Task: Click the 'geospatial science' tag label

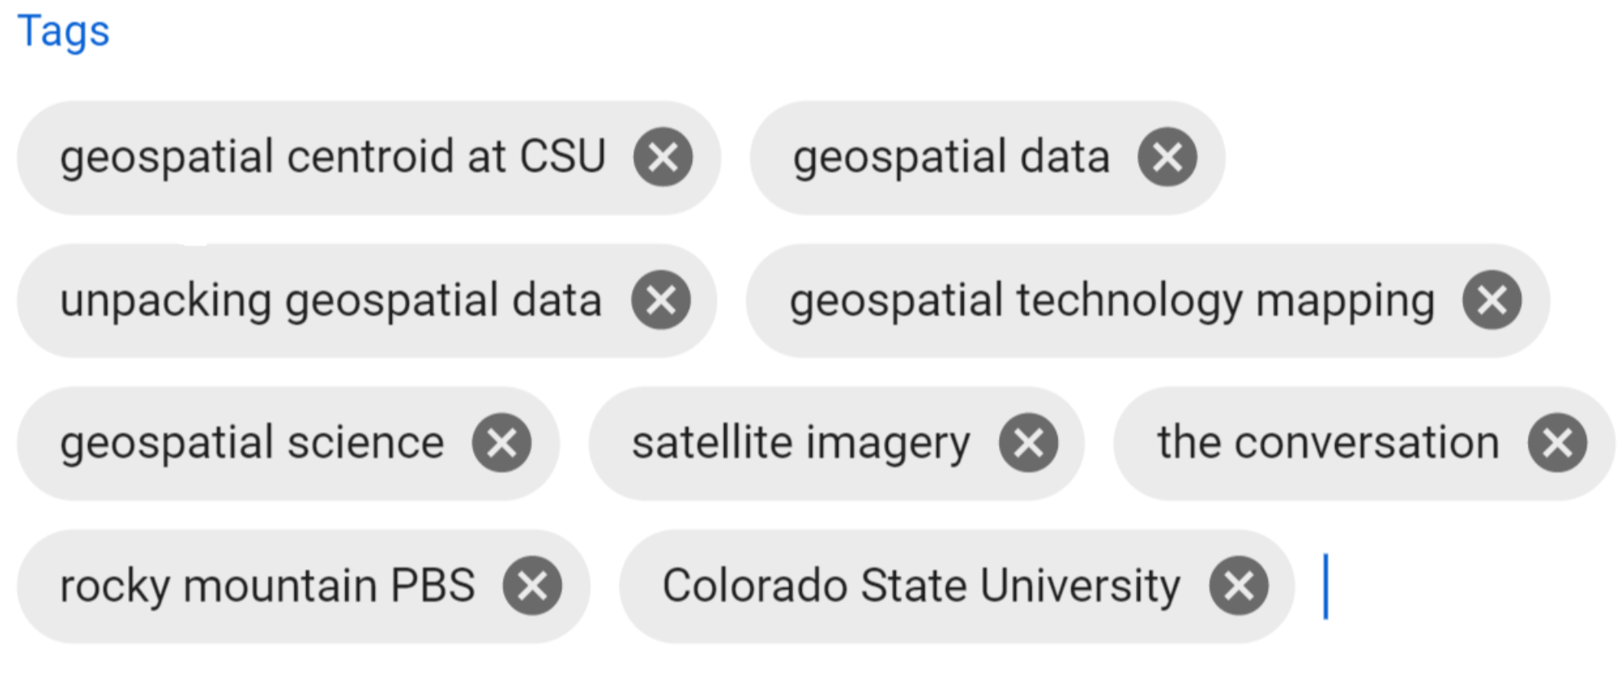Action: click(251, 443)
